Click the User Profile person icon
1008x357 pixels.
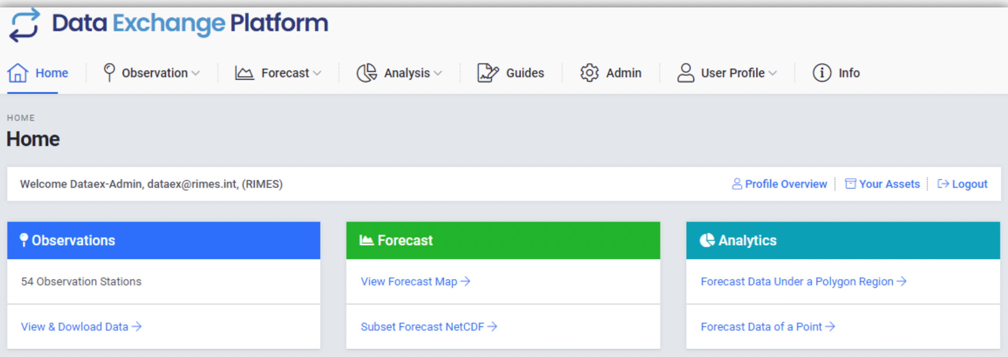click(686, 73)
